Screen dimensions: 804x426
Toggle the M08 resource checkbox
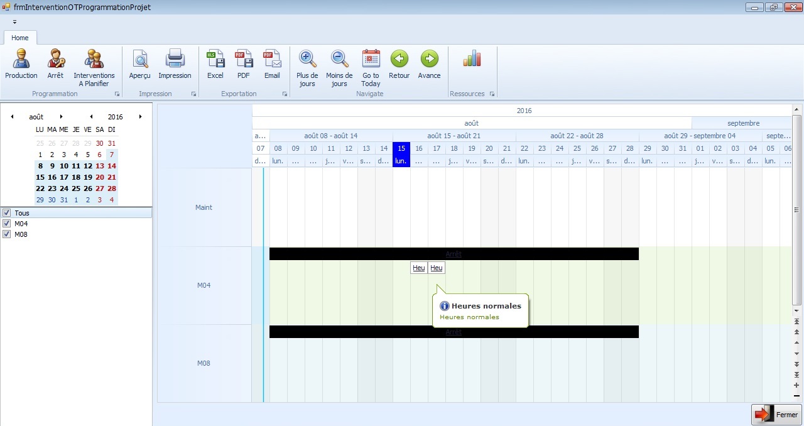(x=7, y=234)
